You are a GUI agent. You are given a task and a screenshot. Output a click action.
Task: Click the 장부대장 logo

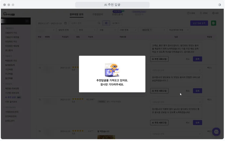[x=9, y=14]
